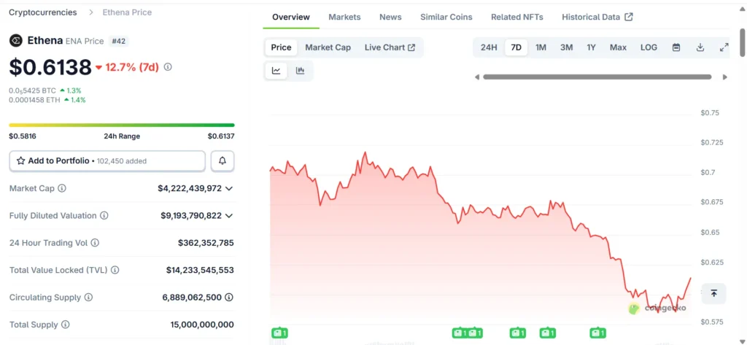
Task: Toggle LOG scale on chart
Action: point(649,47)
